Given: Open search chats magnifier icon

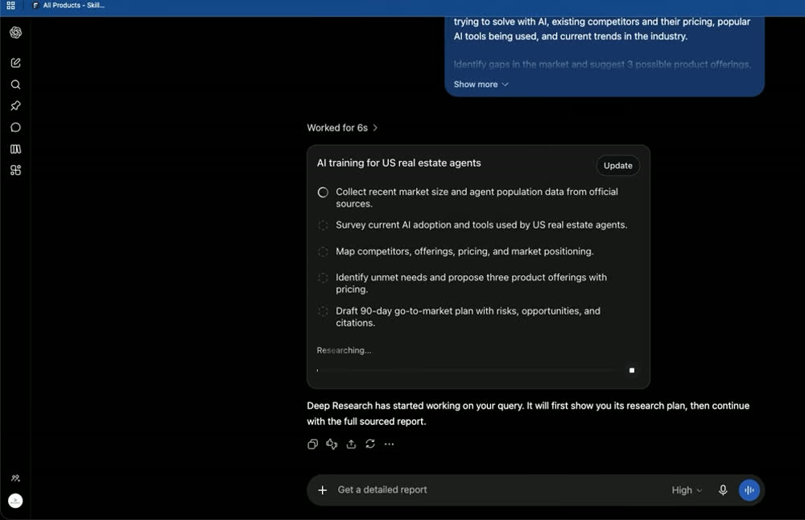Looking at the screenshot, I should pyautogui.click(x=15, y=85).
